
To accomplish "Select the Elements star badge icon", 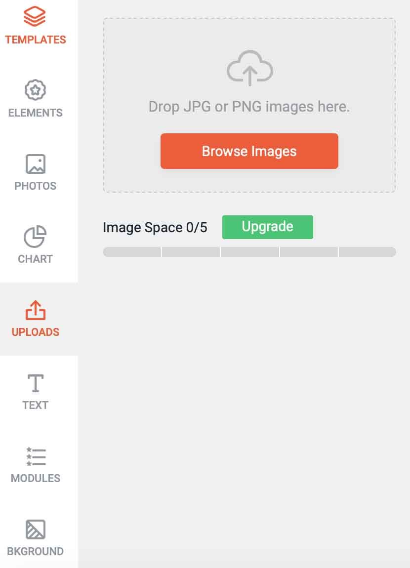I will (x=35, y=90).
